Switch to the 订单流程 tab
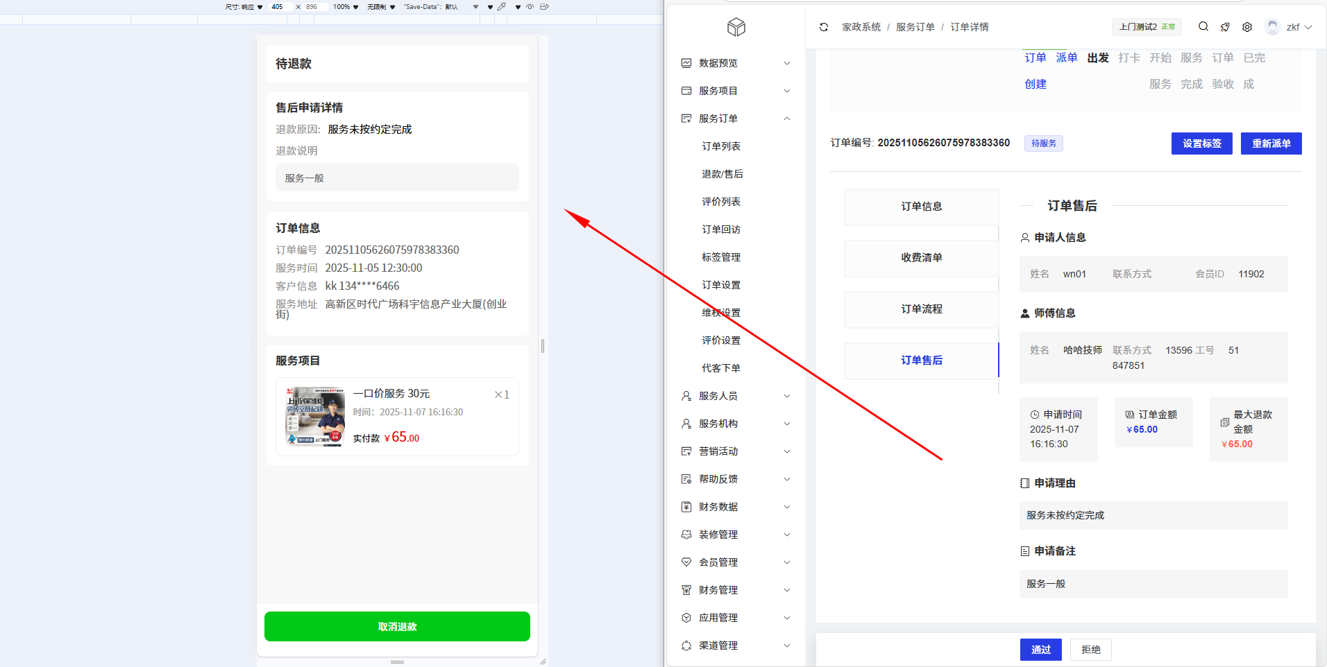Screen dimensions: 1327x667 [x=922, y=309]
